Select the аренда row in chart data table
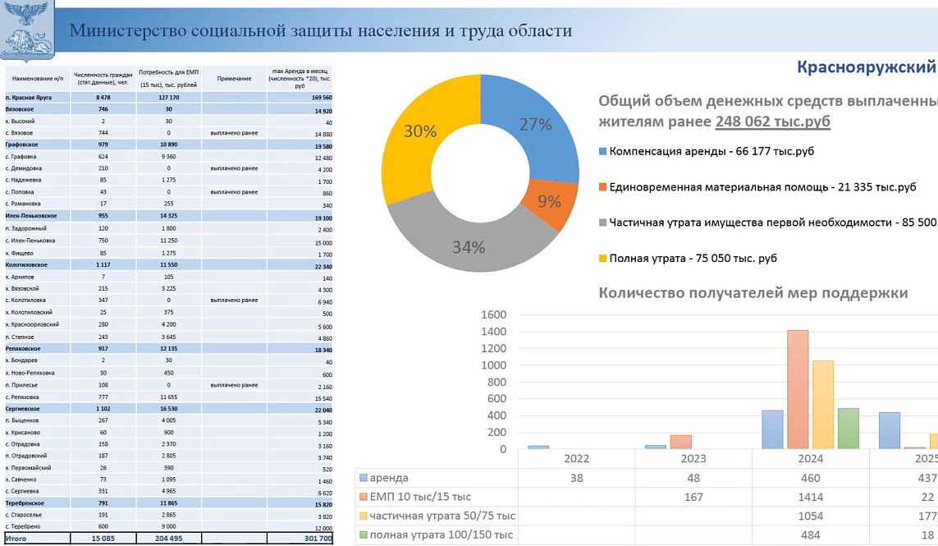This screenshot has width=938, height=546. coord(389,478)
